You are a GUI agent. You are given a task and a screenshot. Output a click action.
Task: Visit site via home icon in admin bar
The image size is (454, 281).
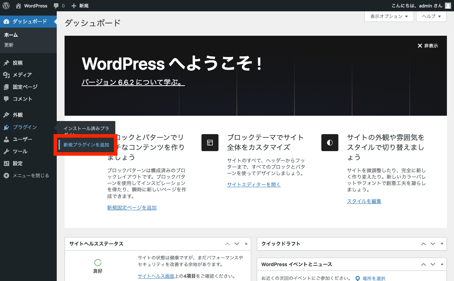[18, 6]
